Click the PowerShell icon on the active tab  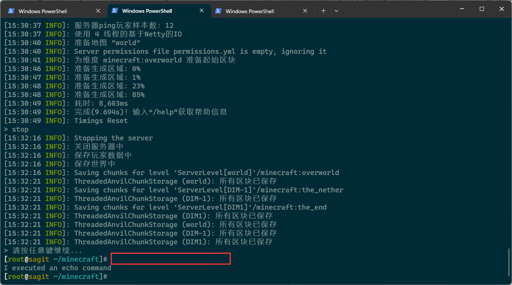115,11
